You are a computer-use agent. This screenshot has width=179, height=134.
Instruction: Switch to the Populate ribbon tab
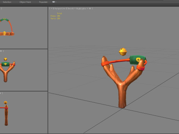click(43, 2)
